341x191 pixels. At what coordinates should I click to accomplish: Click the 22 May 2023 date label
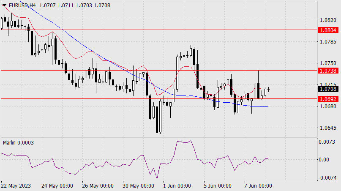[16, 186]
